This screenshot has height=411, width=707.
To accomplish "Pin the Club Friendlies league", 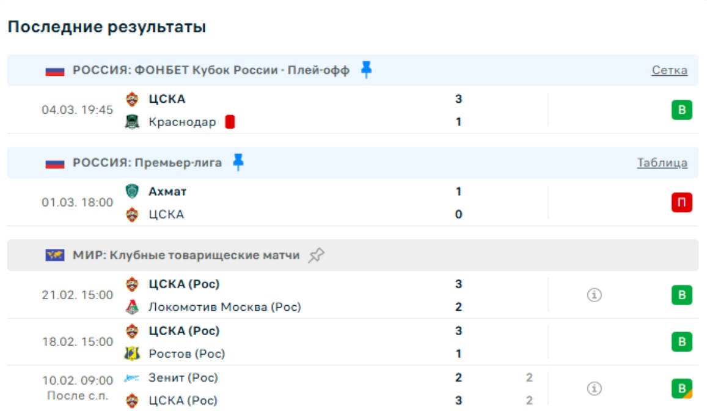I will 316,255.
